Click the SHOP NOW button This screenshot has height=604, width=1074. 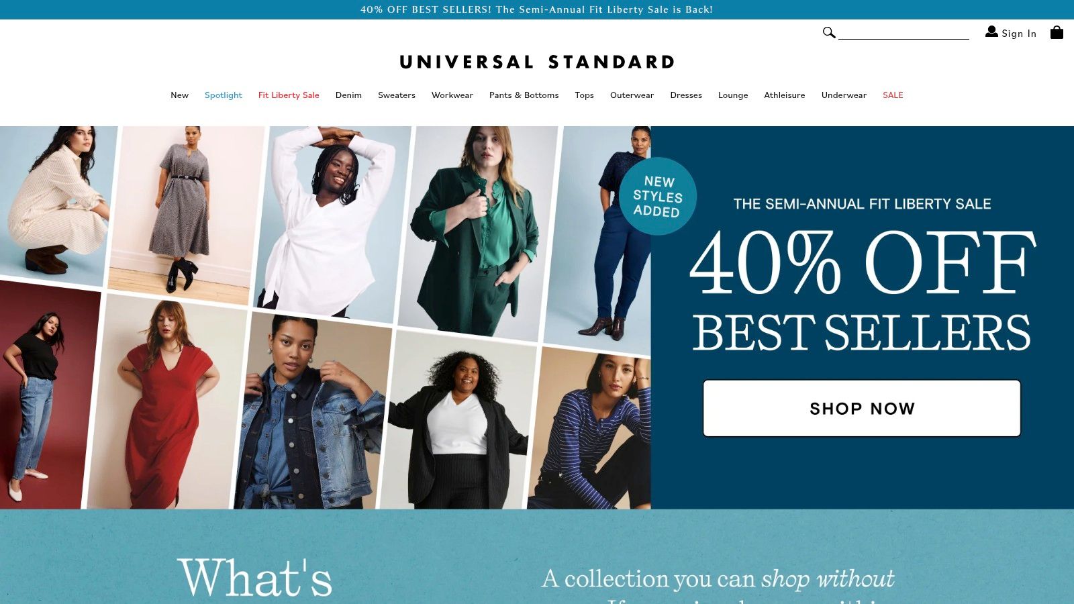tap(862, 408)
